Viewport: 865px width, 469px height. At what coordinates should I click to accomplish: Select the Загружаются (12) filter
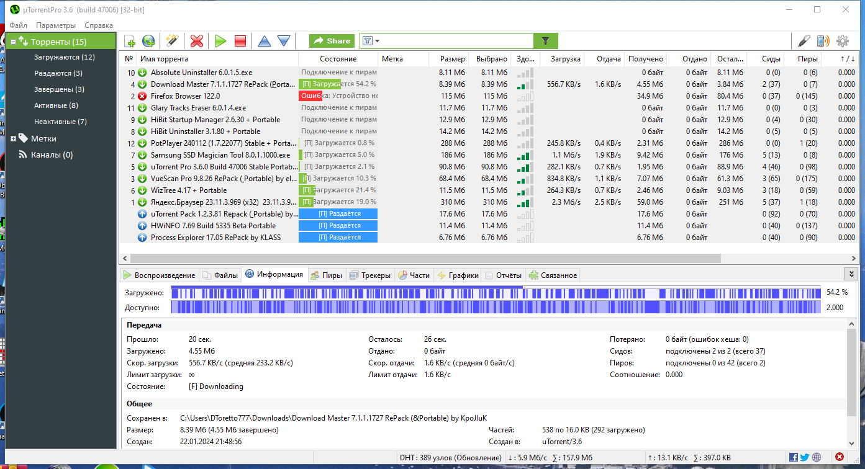point(65,57)
